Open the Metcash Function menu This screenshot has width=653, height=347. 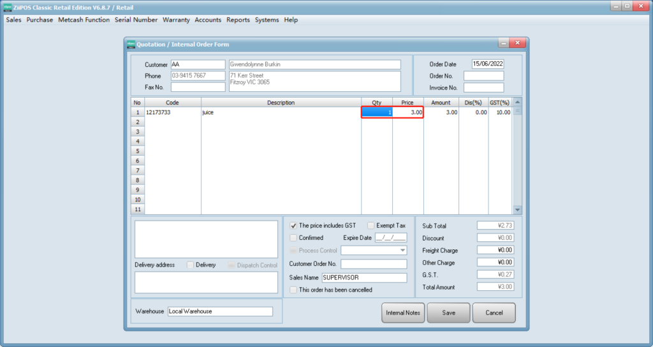point(84,20)
